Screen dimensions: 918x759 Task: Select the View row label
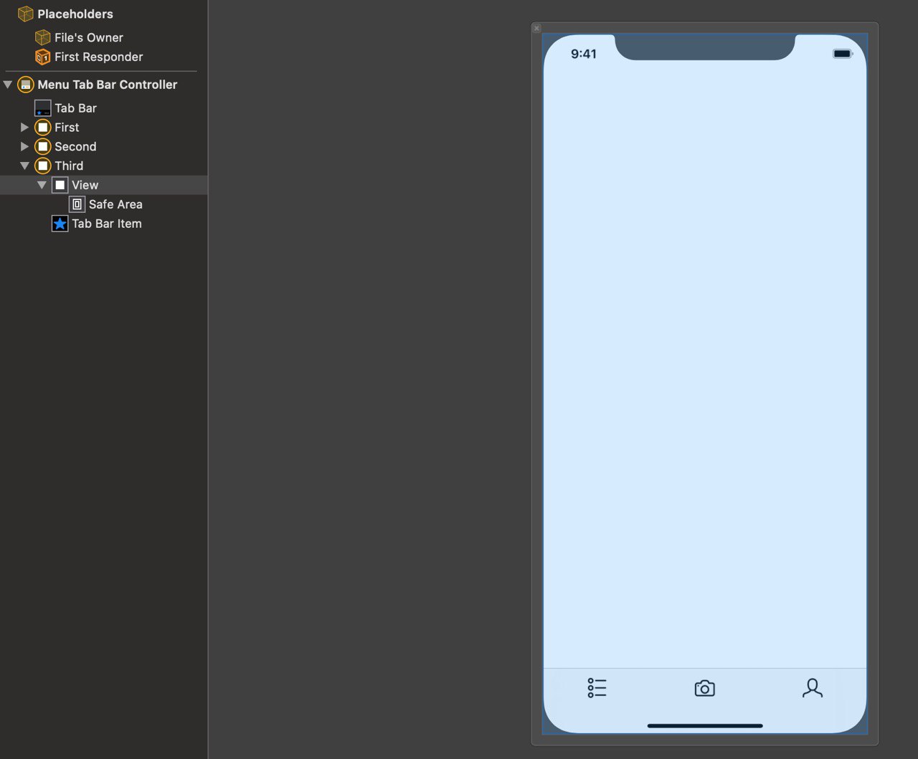tap(85, 185)
